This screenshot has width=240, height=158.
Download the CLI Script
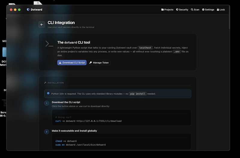72,63
